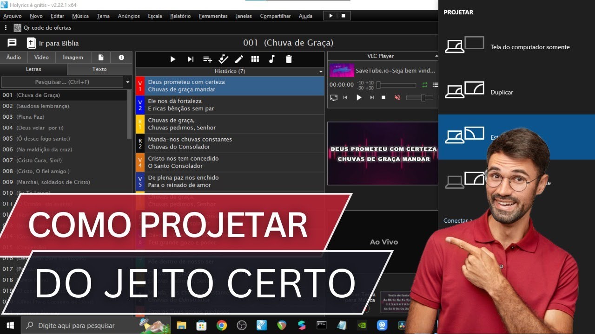Open Microsoft Store from the taskbar
This screenshot has width=595, height=334.
tap(201, 326)
